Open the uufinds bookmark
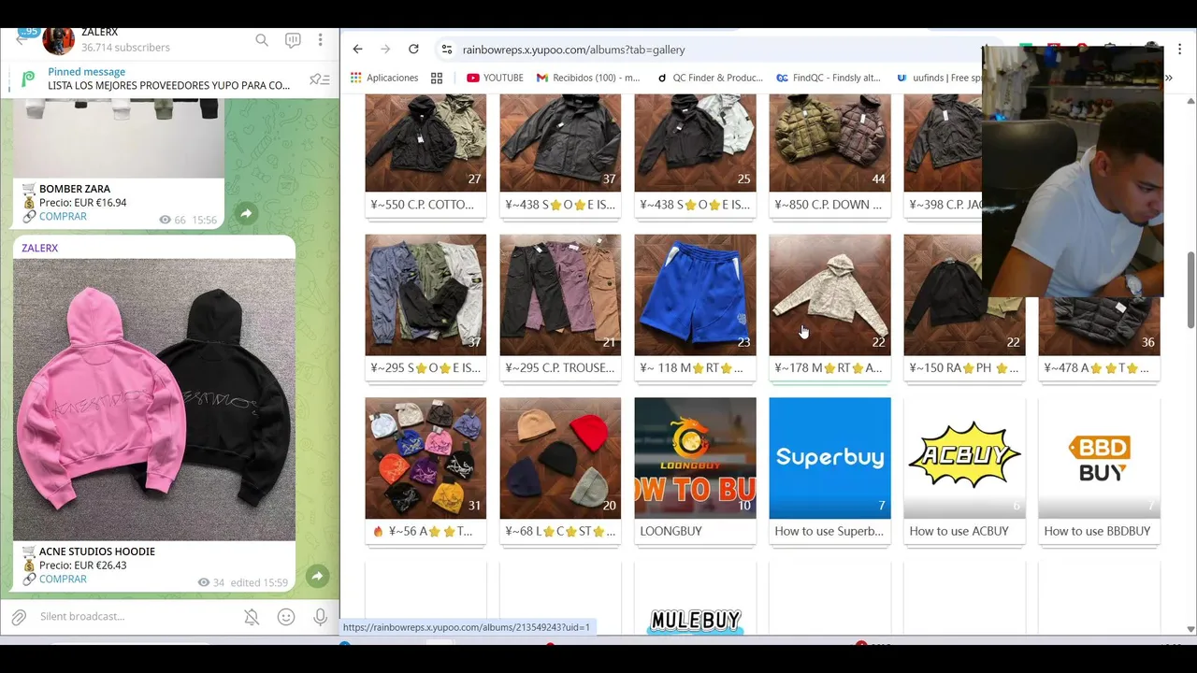 [x=939, y=78]
